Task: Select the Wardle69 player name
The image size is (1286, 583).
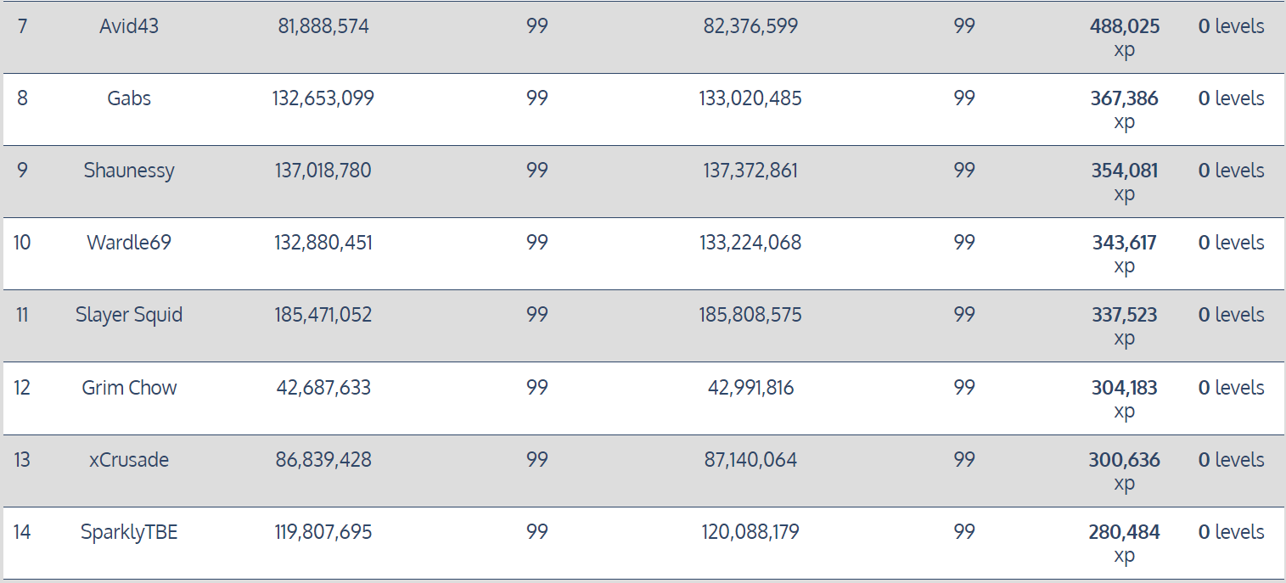Action: (x=129, y=243)
